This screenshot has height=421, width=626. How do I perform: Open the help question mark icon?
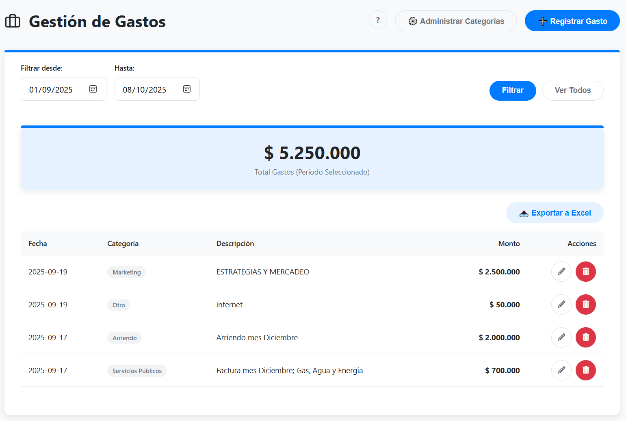378,19
